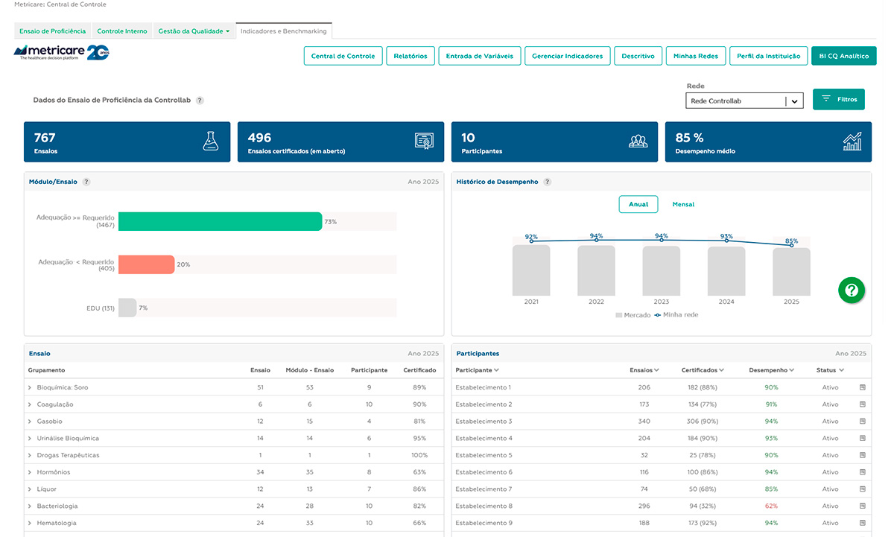Expand the Hormônios grouping row
The image size is (894, 537).
click(30, 472)
